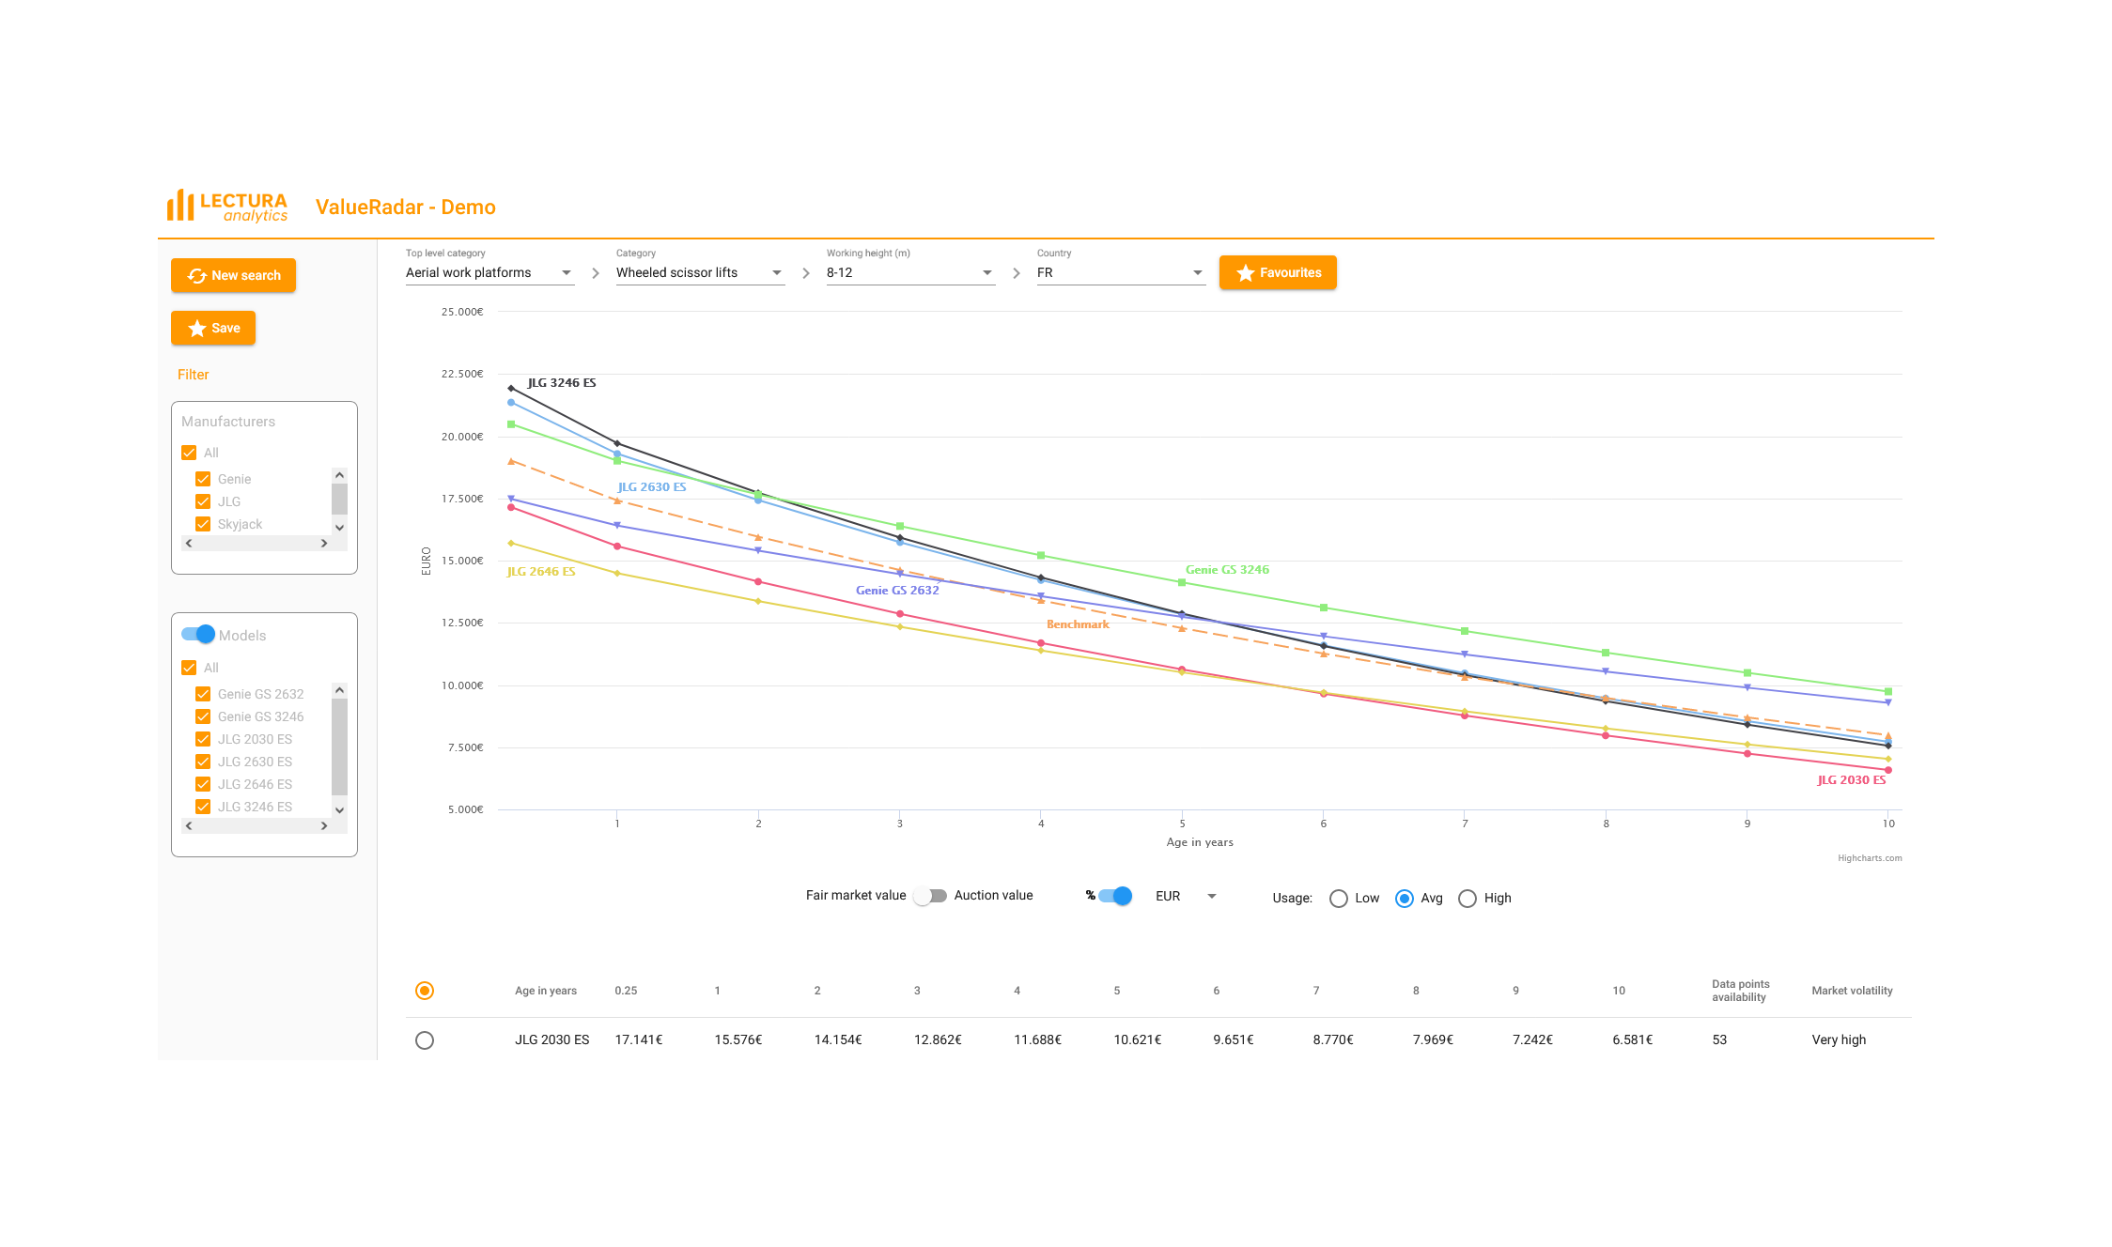Uncheck the JLG 2030 ES model checkbox

[x=203, y=739]
